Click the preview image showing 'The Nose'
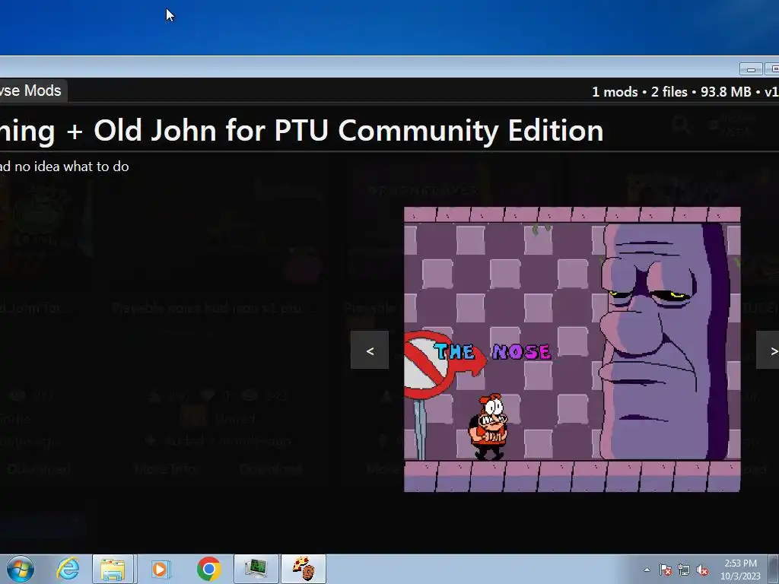This screenshot has width=779, height=584. pyautogui.click(x=572, y=349)
